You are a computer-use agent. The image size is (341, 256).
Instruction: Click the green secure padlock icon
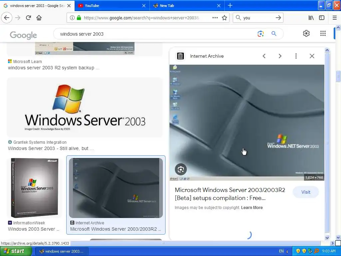79,18
